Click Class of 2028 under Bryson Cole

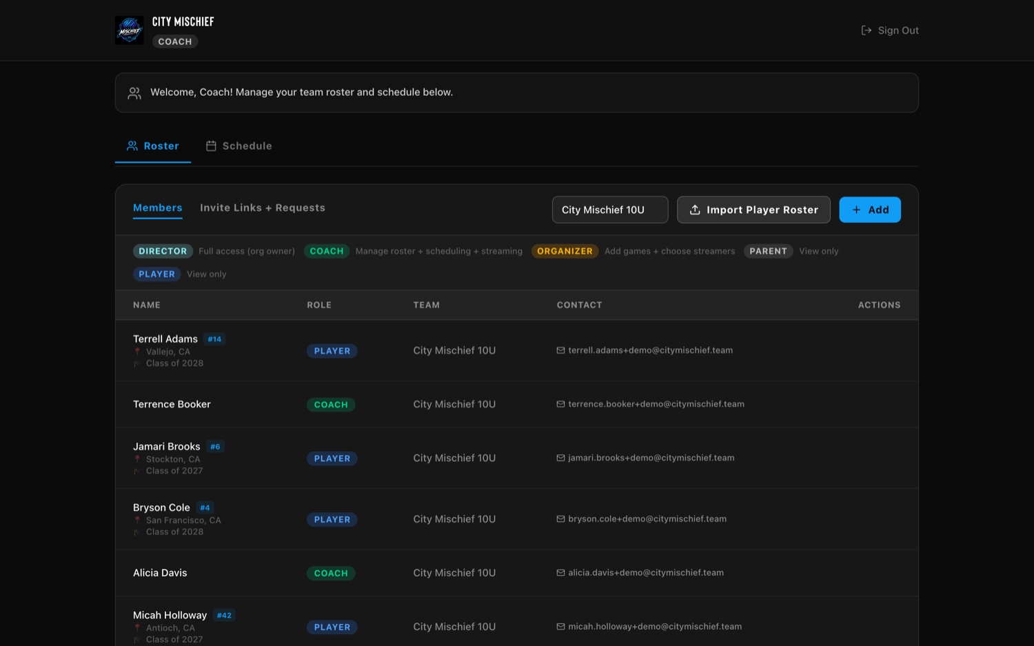(x=174, y=532)
